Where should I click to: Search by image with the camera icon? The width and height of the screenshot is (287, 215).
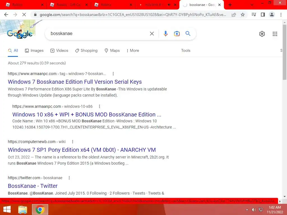(x=177, y=34)
